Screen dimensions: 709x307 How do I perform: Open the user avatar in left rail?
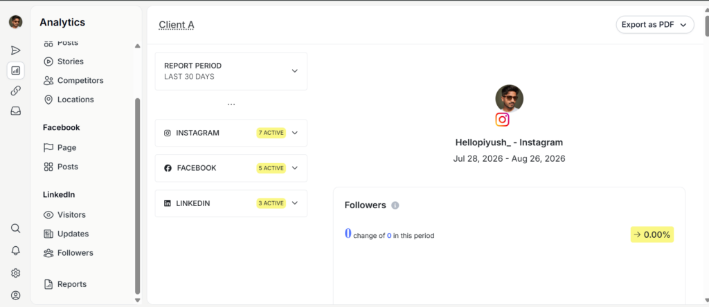coord(15,21)
